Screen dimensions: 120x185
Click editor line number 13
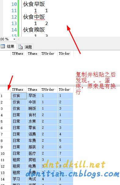point(14,24)
